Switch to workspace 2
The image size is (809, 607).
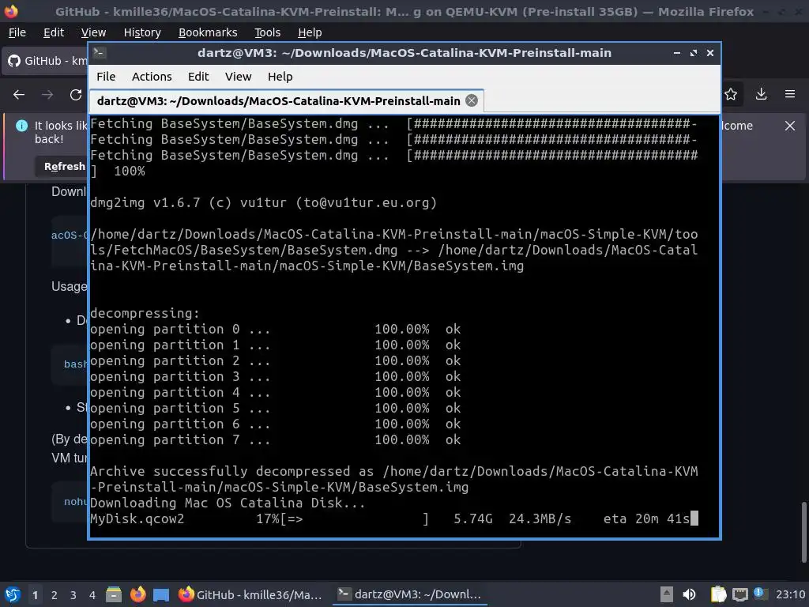[x=55, y=595]
